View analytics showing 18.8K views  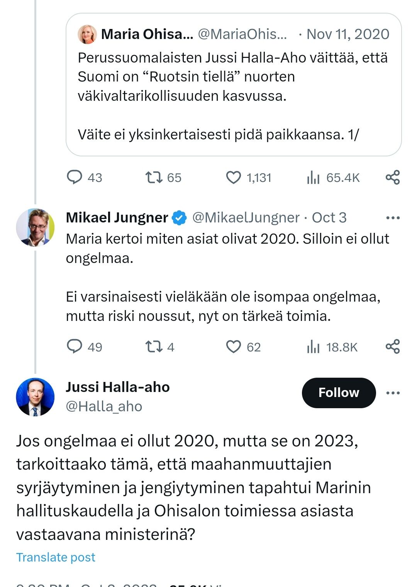313,346
